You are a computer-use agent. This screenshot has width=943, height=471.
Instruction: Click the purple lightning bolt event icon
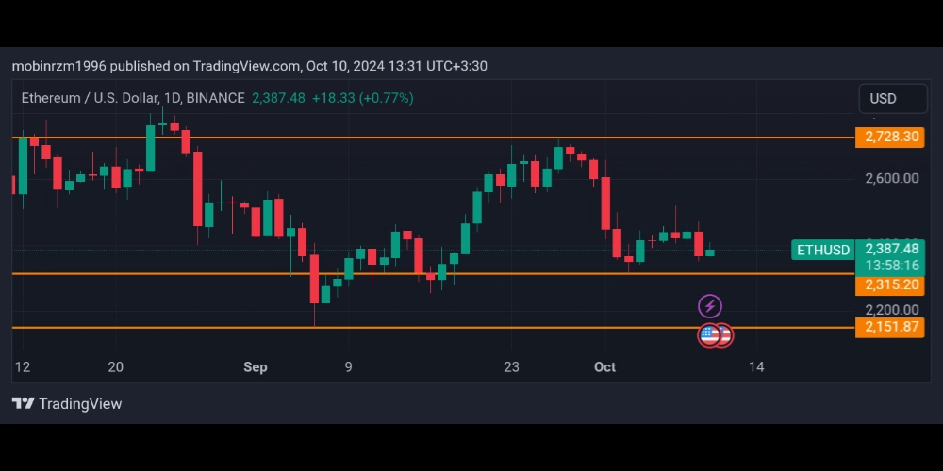click(x=710, y=306)
